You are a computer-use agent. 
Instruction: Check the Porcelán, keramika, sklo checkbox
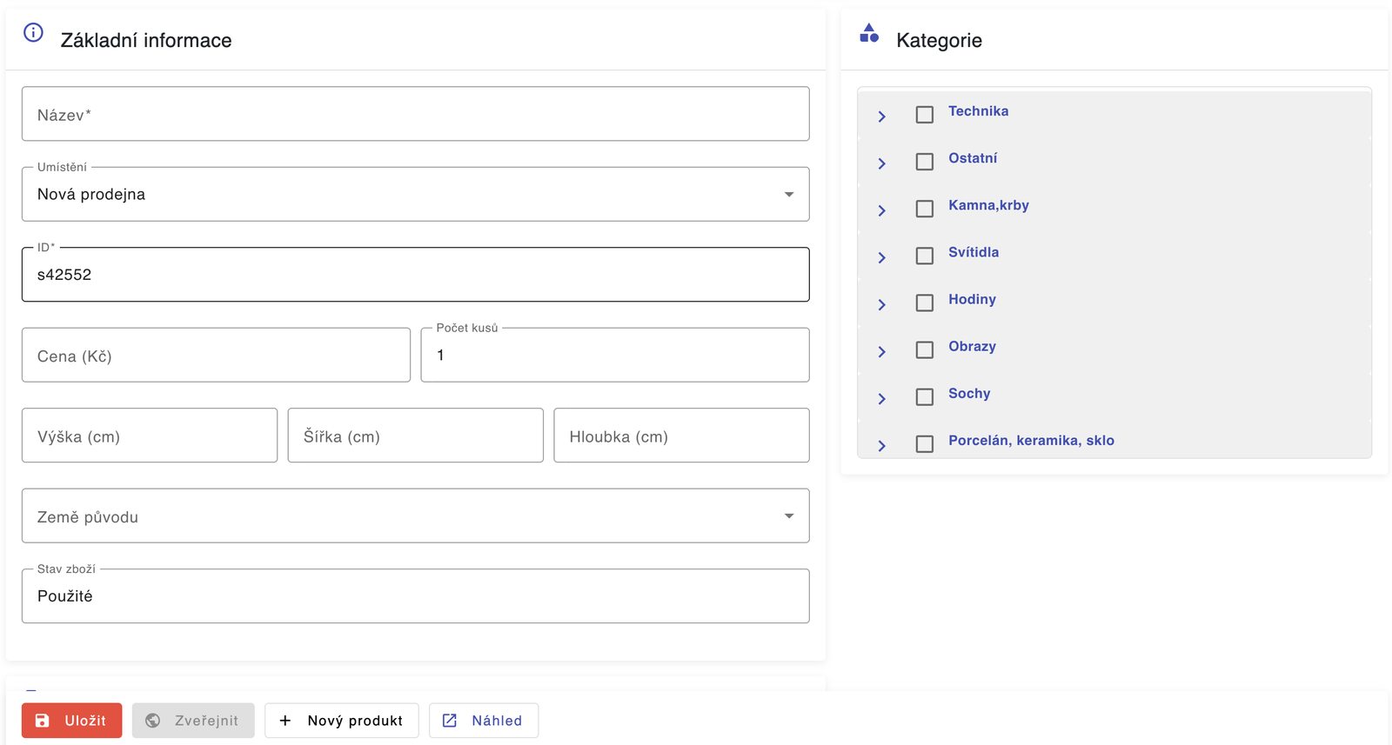point(925,443)
